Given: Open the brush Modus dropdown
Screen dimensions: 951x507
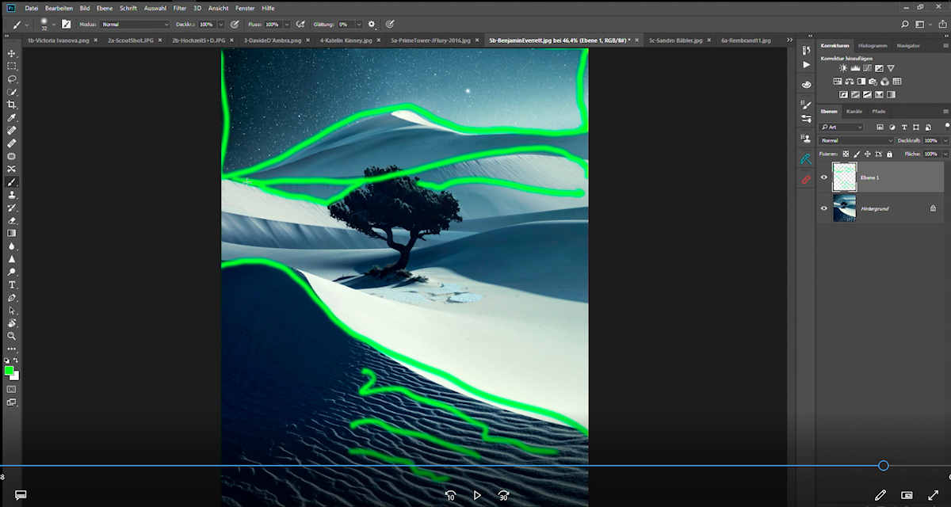Looking at the screenshot, I should click(135, 25).
